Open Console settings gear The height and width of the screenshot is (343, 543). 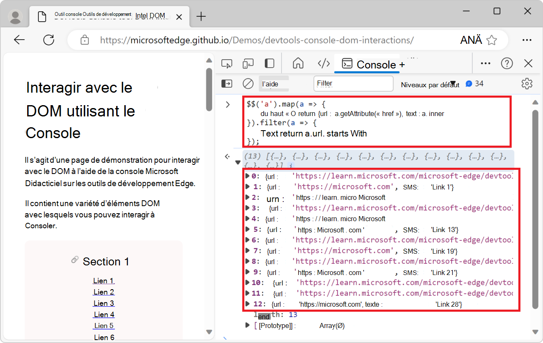tap(527, 83)
